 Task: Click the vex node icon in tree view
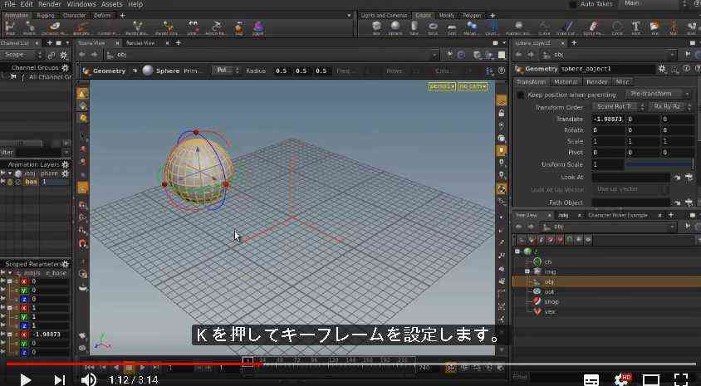[537, 311]
